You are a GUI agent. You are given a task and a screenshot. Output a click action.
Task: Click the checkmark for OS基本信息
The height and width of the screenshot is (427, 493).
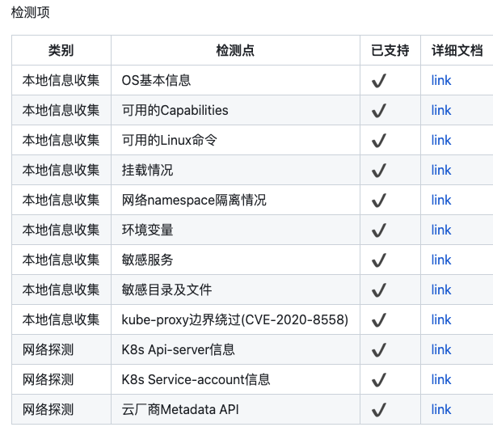click(378, 81)
